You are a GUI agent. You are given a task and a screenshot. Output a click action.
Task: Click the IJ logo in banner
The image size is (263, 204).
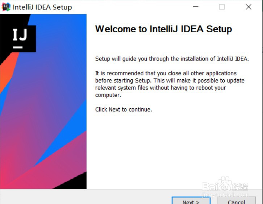(x=20, y=38)
